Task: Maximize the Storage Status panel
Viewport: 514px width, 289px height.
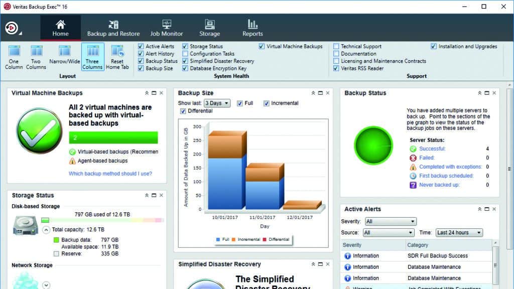Action: click(x=154, y=195)
